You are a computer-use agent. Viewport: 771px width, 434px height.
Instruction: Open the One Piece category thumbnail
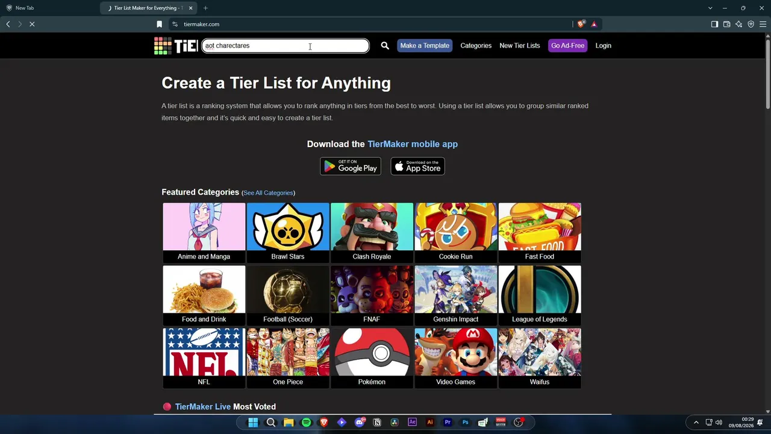pyautogui.click(x=288, y=358)
